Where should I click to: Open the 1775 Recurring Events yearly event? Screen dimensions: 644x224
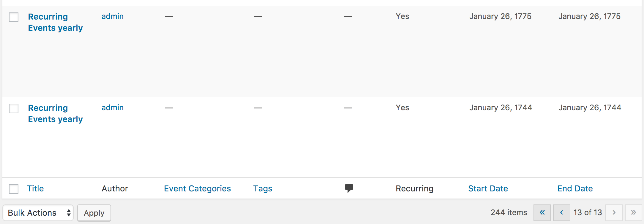tap(56, 22)
